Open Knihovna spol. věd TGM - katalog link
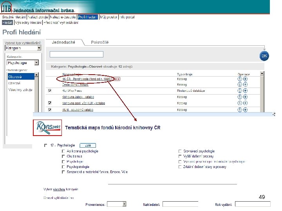The height and width of the screenshot is (211, 282). click(x=83, y=103)
